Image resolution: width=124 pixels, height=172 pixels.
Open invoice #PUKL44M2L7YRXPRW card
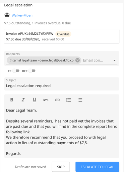coord(62,36)
